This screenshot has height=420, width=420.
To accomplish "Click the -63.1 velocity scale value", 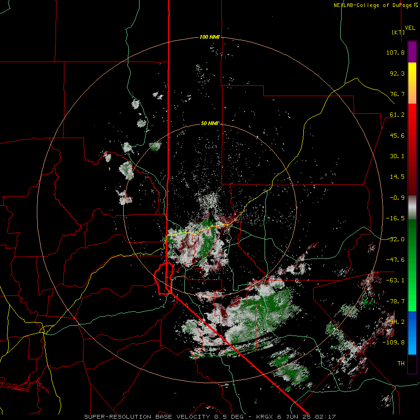I will pos(395,280).
